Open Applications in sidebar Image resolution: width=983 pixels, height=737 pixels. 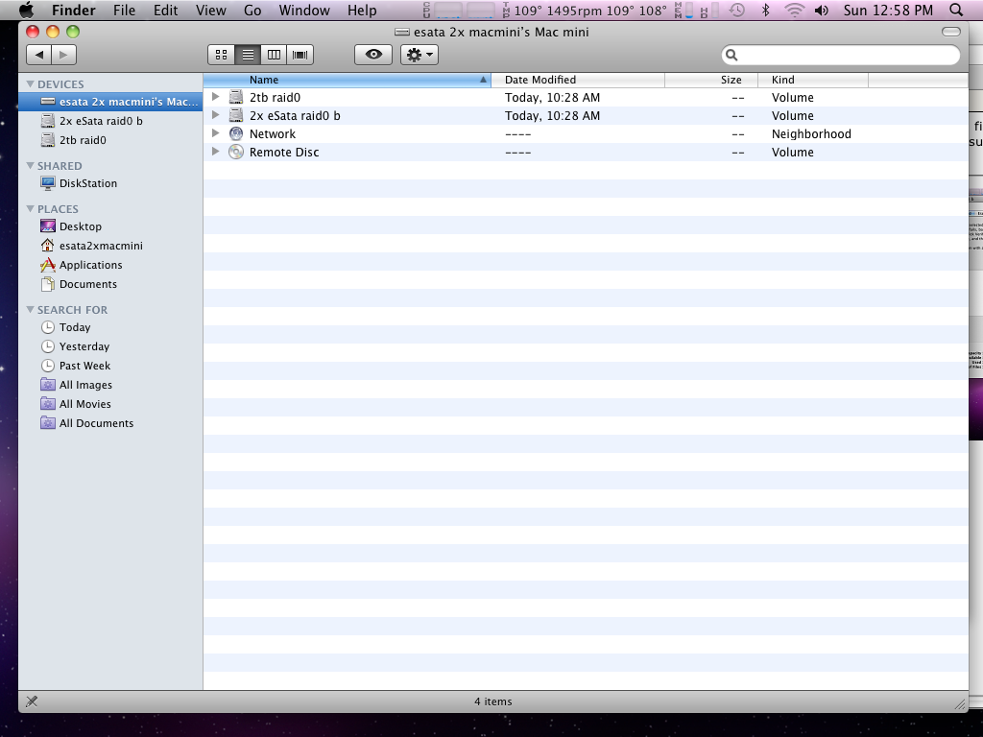pos(110,265)
